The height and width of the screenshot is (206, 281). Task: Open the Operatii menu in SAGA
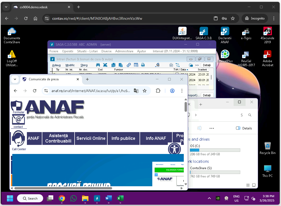pyautogui.click(x=68, y=51)
